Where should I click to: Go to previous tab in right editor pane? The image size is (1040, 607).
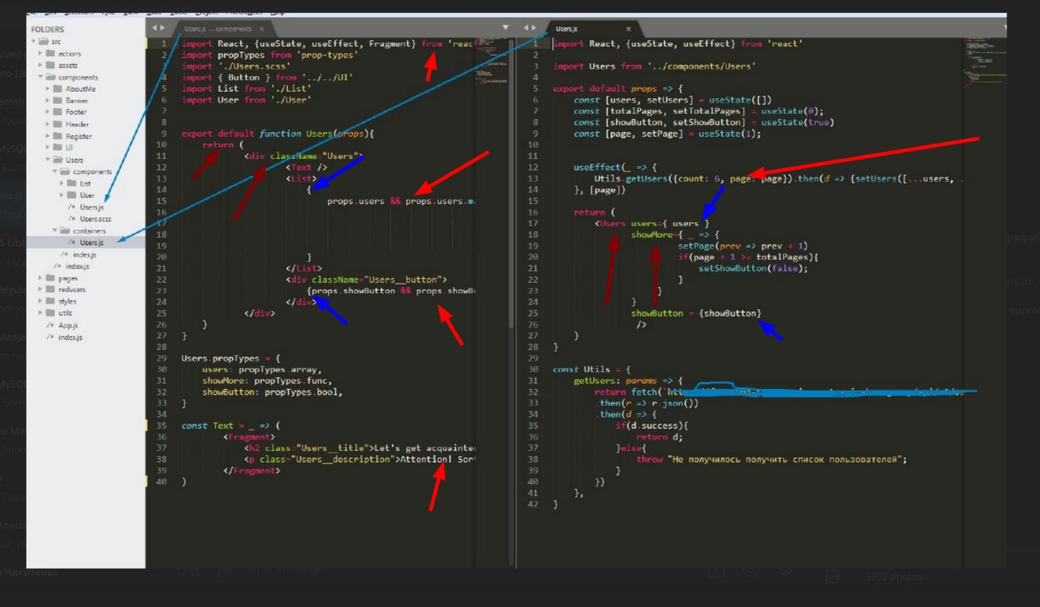coord(525,28)
